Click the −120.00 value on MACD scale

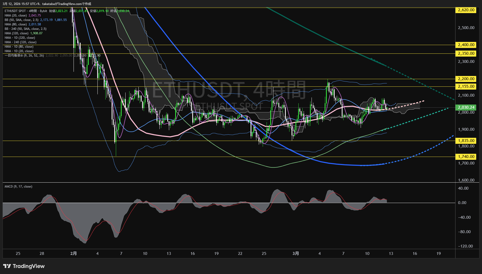(465, 246)
